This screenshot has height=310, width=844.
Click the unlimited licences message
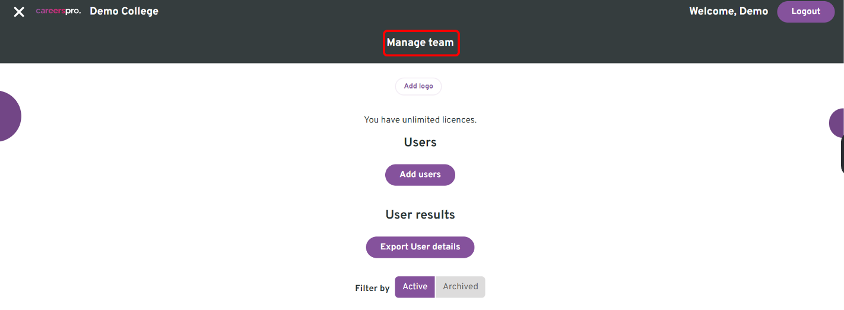(x=420, y=120)
